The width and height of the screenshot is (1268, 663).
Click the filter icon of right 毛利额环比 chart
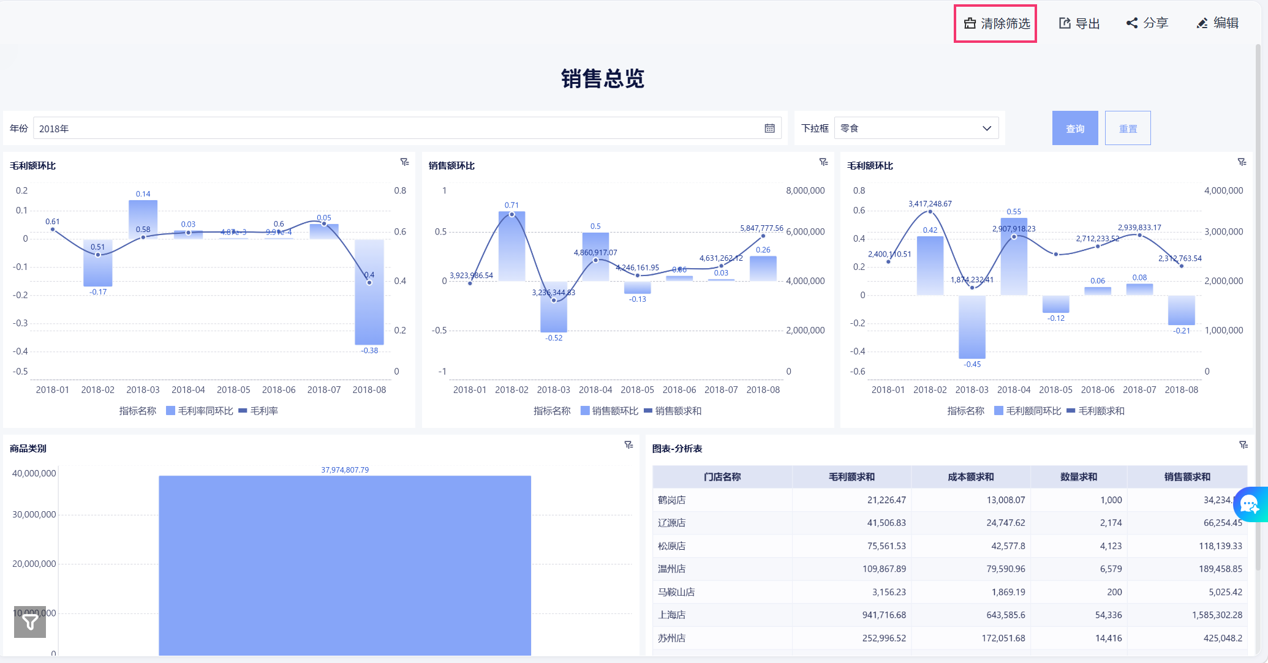pyautogui.click(x=1242, y=162)
